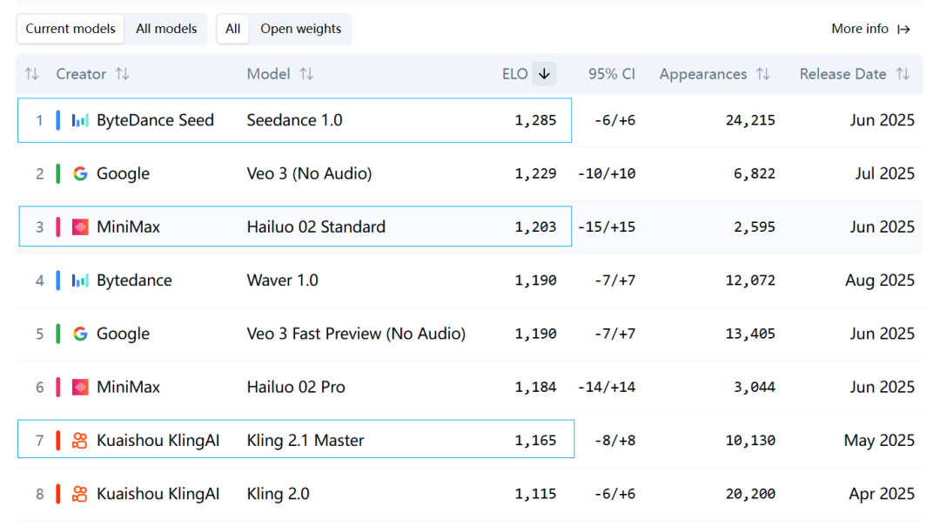
Task: Click the MiniMax logo in the Hailuo 02 Standard row
Action: click(80, 227)
